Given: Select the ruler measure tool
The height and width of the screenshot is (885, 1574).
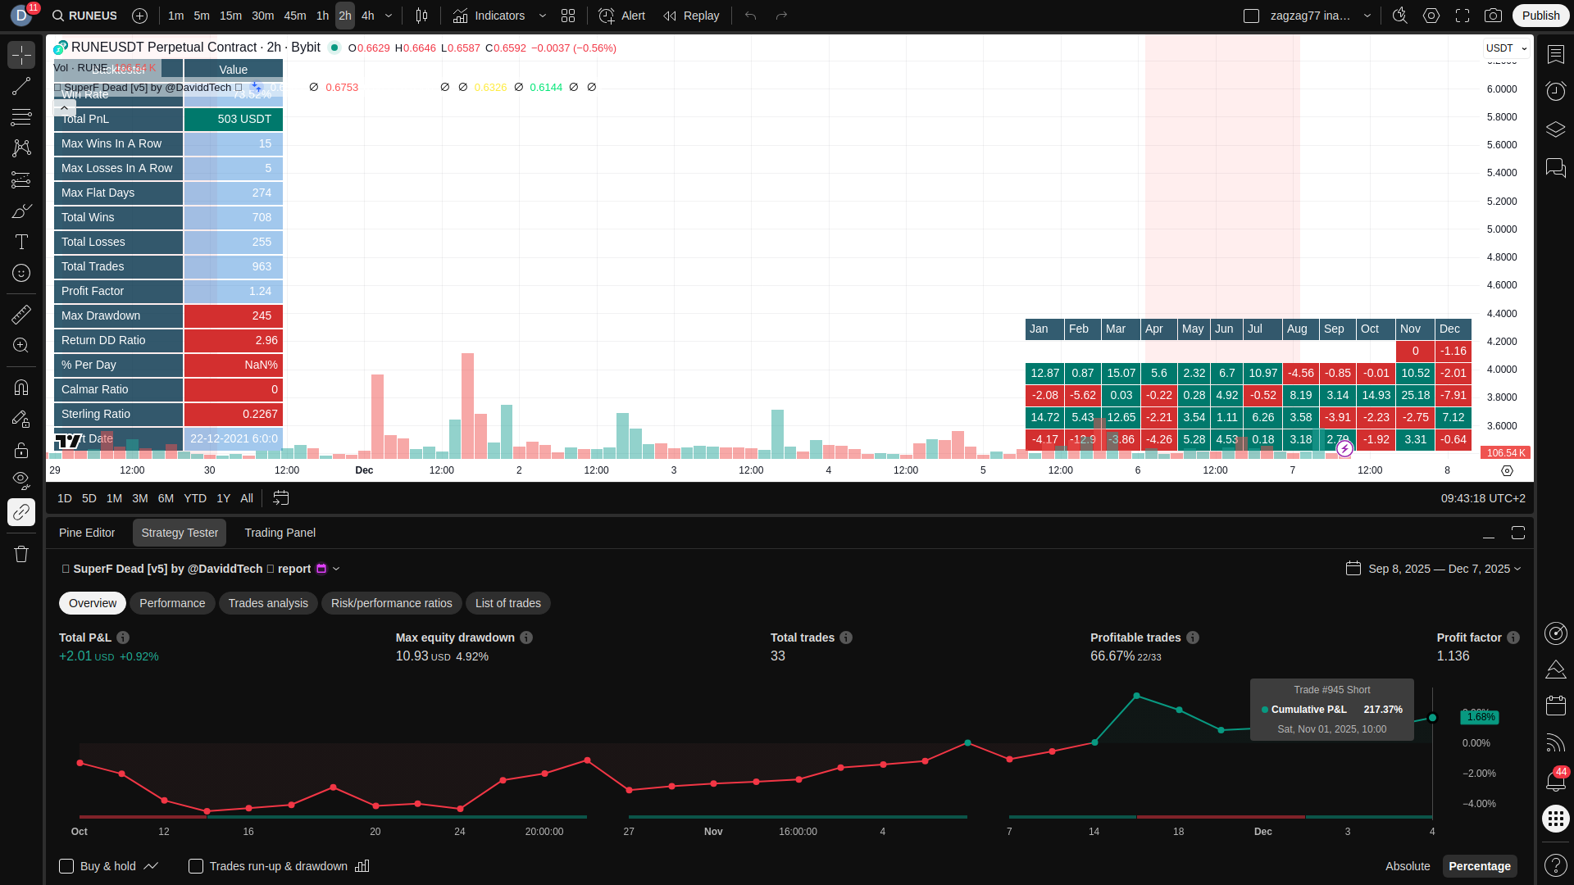Looking at the screenshot, I should [x=21, y=314].
